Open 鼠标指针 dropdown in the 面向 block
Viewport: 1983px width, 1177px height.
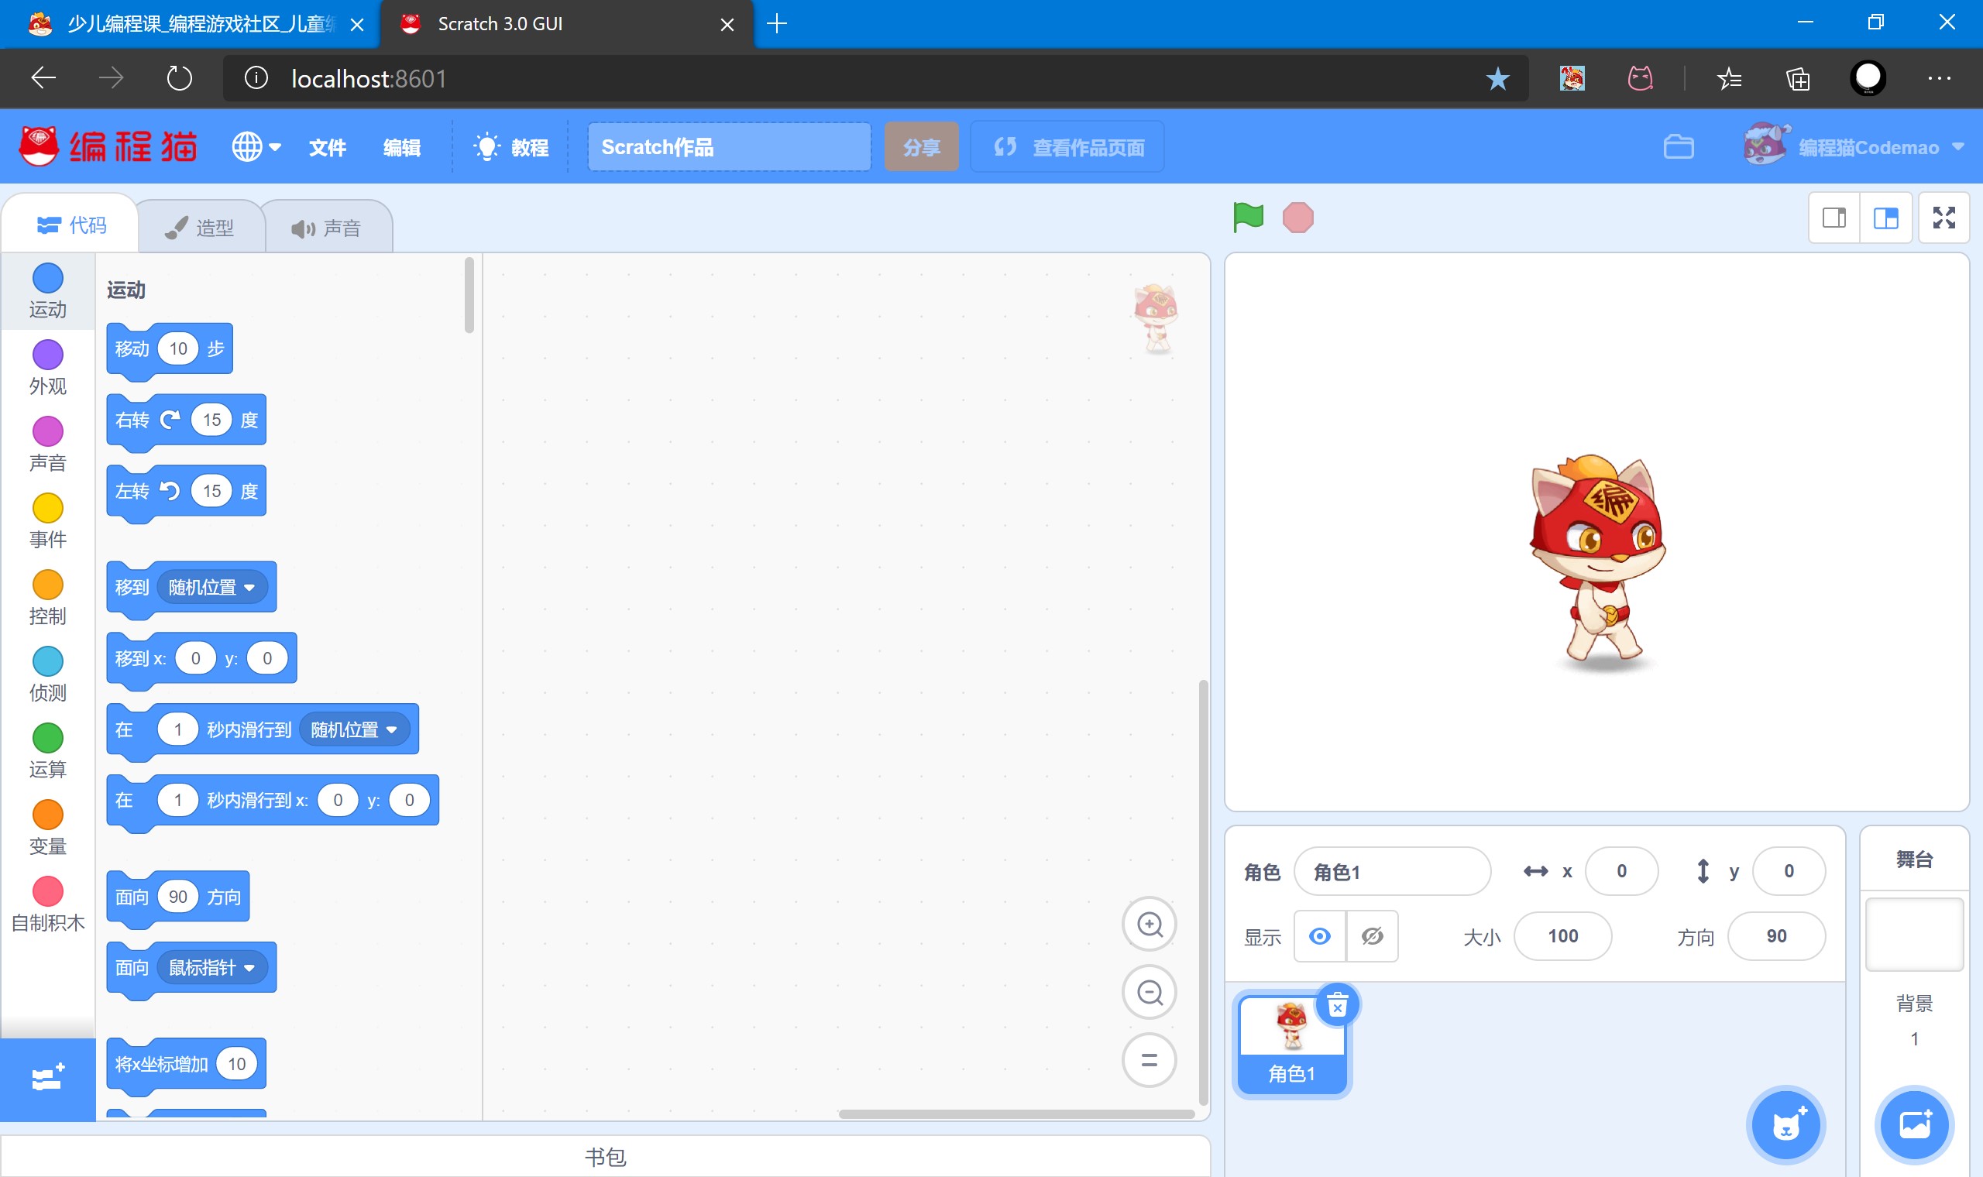pyautogui.click(x=211, y=968)
